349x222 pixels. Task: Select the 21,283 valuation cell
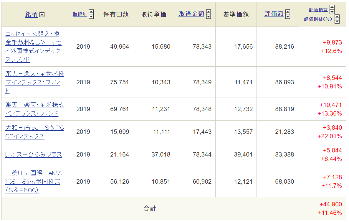(285, 132)
